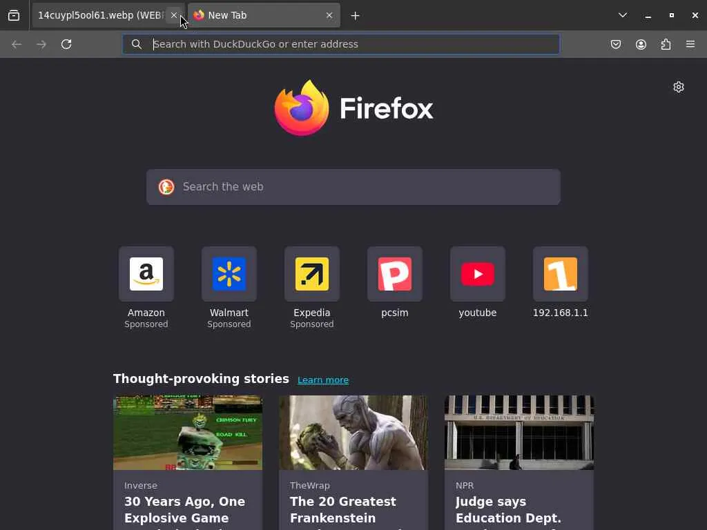This screenshot has width=707, height=530.
Task: Open the Inverse story thumbnail
Action: coord(188,433)
